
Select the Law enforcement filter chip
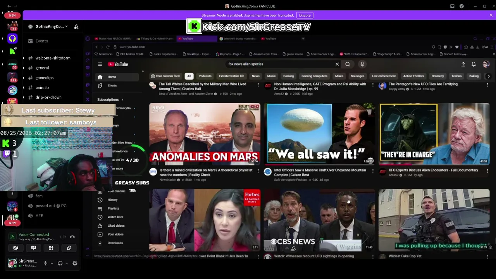(384, 76)
